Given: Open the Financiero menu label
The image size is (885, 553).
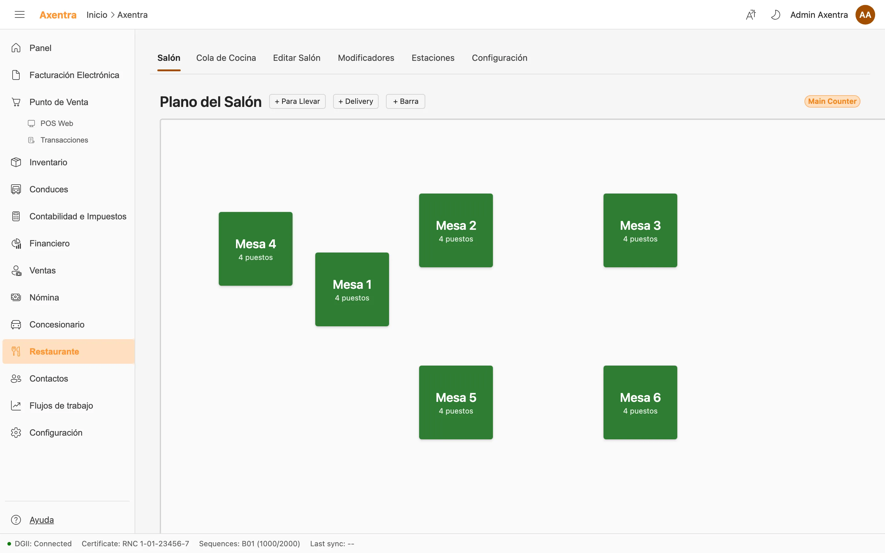Looking at the screenshot, I should [49, 243].
